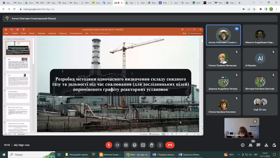Leave the call with red hang-up button
The width and height of the screenshot is (280, 158).
170,145
